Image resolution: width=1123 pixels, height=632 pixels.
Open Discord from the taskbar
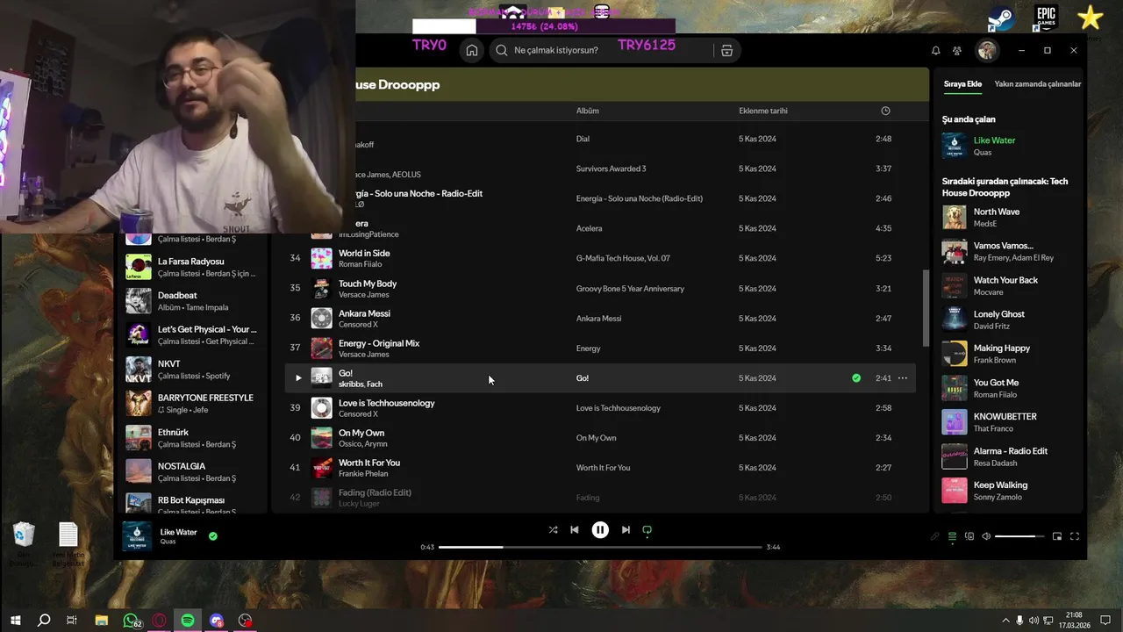[x=217, y=621]
